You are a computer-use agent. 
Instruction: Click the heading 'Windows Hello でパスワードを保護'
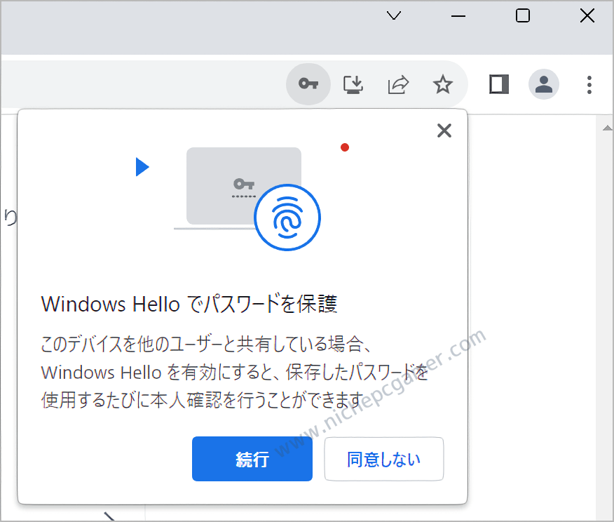(189, 304)
